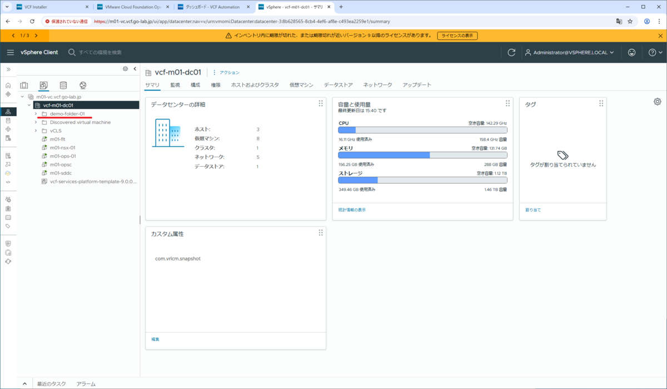Select the m01-nsx-01 virtual machine
The image size is (667, 389).
62,148
